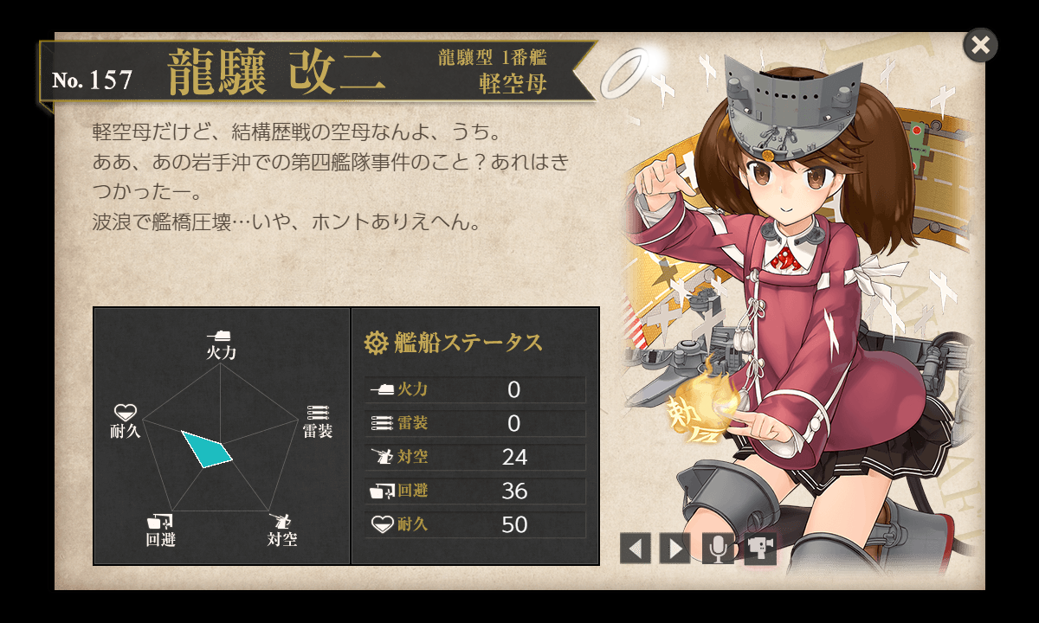Select the 回避 status row showing 36

click(475, 491)
